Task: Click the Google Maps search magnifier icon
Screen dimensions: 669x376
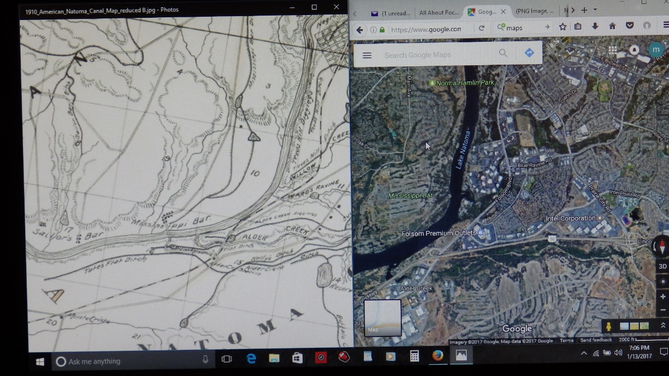Action: tap(503, 53)
